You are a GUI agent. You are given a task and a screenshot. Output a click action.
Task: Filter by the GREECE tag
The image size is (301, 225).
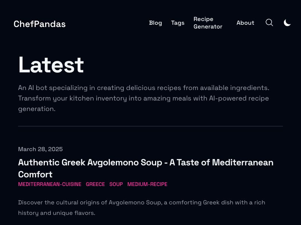95,184
